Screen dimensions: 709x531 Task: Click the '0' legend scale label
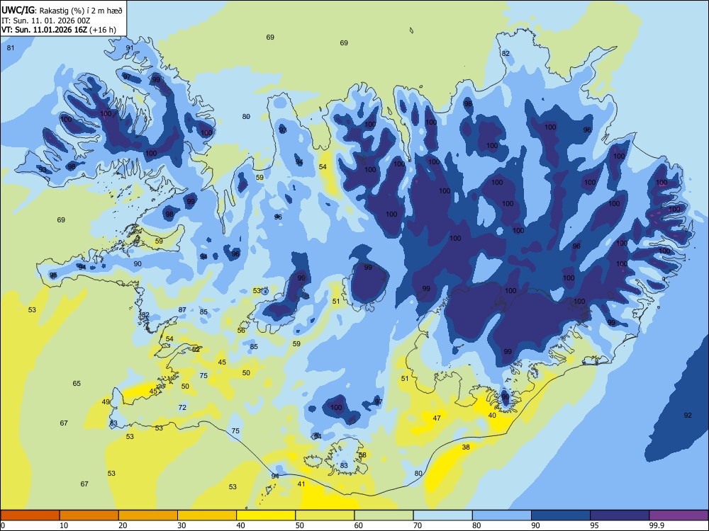tap(3, 525)
